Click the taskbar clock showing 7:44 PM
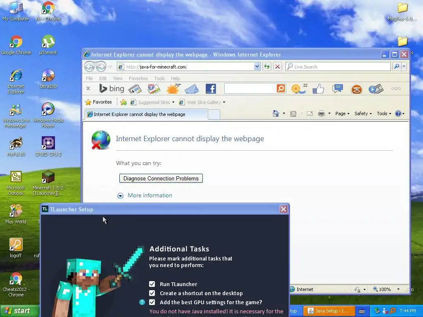The image size is (423, 317). [408, 311]
